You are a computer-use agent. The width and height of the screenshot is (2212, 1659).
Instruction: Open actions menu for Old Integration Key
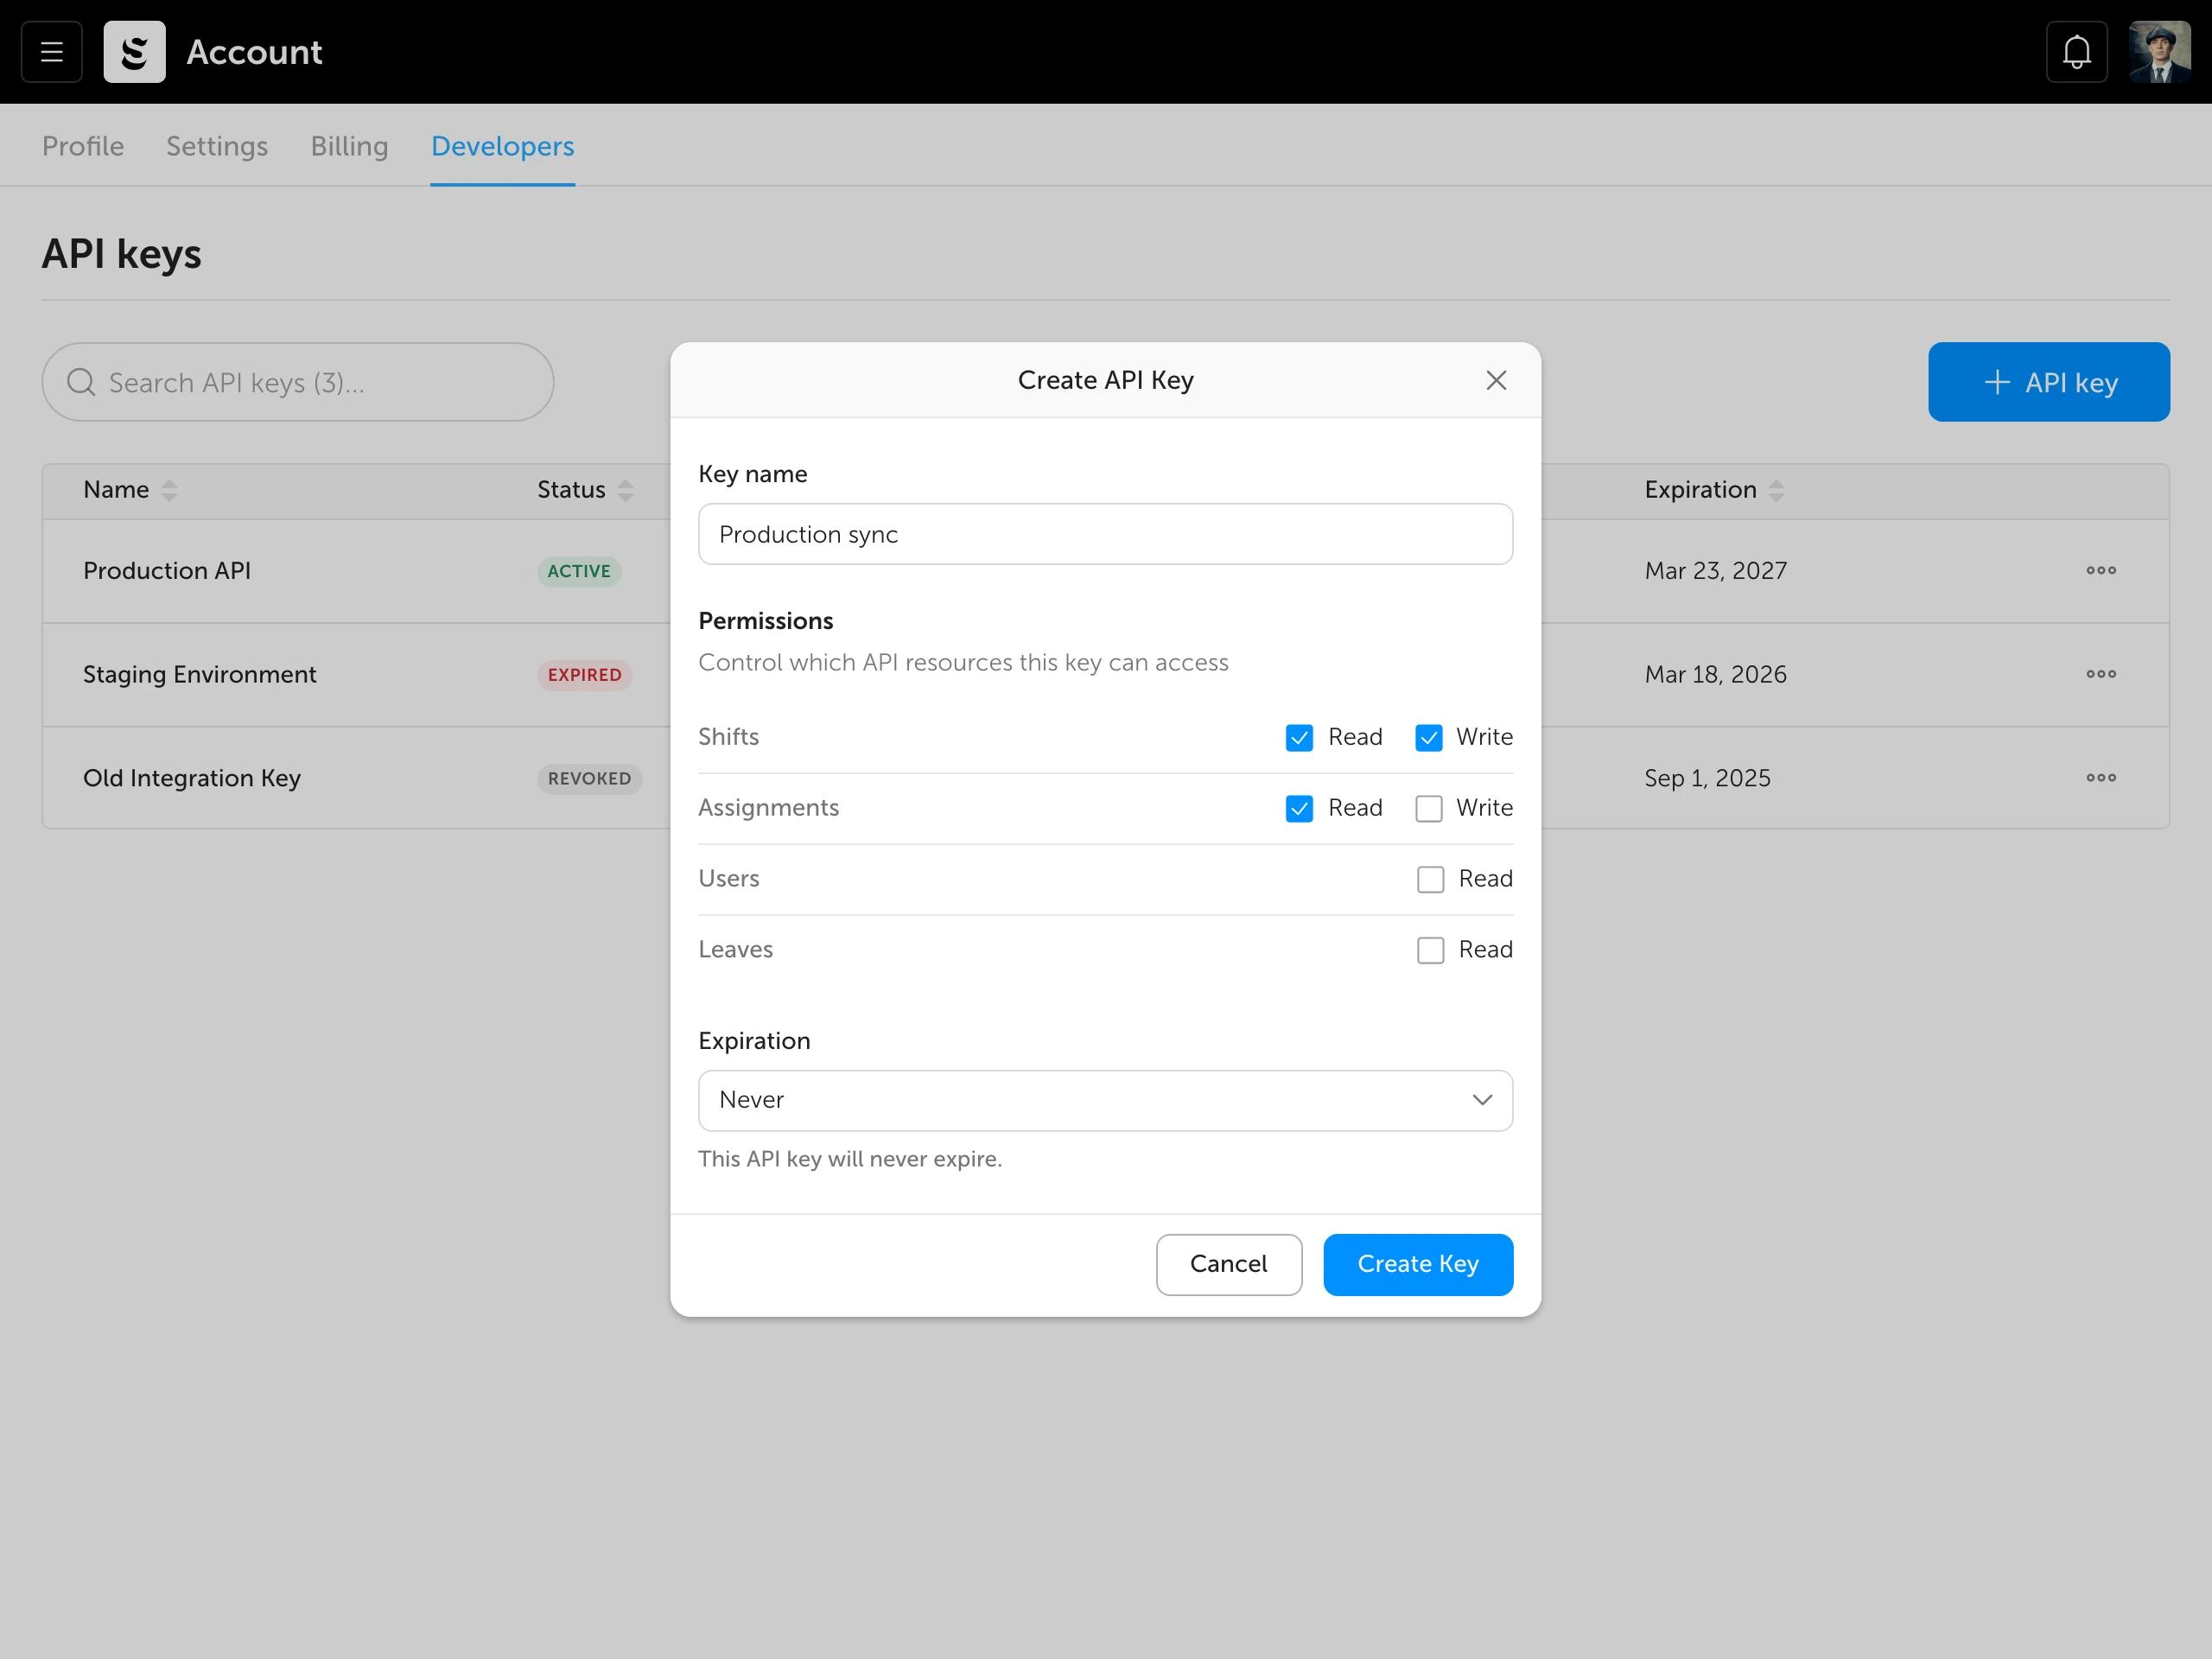(x=2100, y=778)
